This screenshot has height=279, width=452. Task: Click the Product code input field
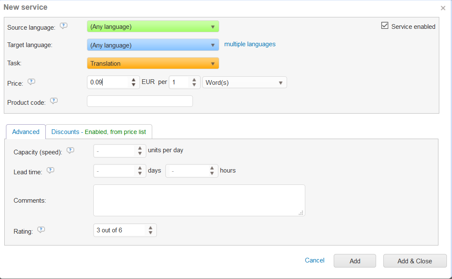coord(140,101)
